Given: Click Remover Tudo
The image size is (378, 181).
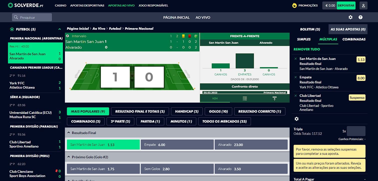Looking at the screenshot, I should click(307, 49).
